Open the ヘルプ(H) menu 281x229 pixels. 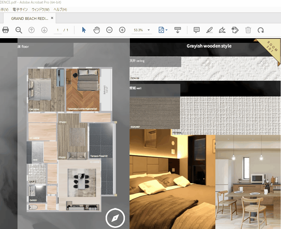click(x=60, y=10)
